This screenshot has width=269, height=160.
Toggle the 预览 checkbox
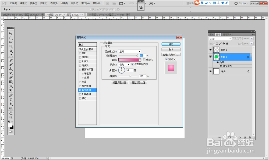[x=167, y=59]
